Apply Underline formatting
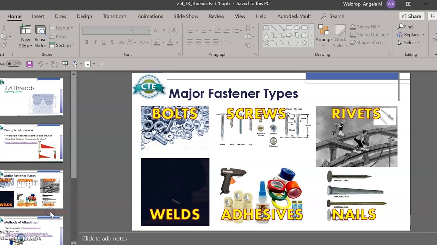The image size is (437, 245). click(x=104, y=42)
